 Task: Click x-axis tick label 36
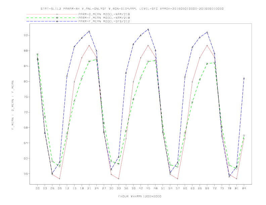[x=126, y=188]
